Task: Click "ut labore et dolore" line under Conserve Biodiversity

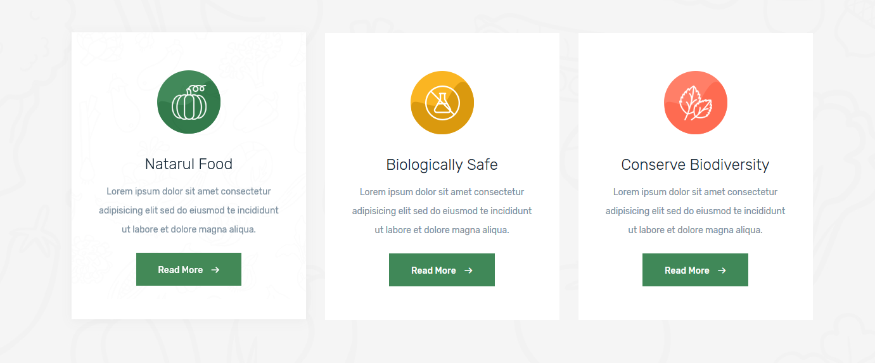Action: 695,230
